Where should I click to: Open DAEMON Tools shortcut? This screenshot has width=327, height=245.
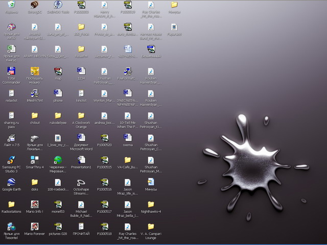pos(58,5)
